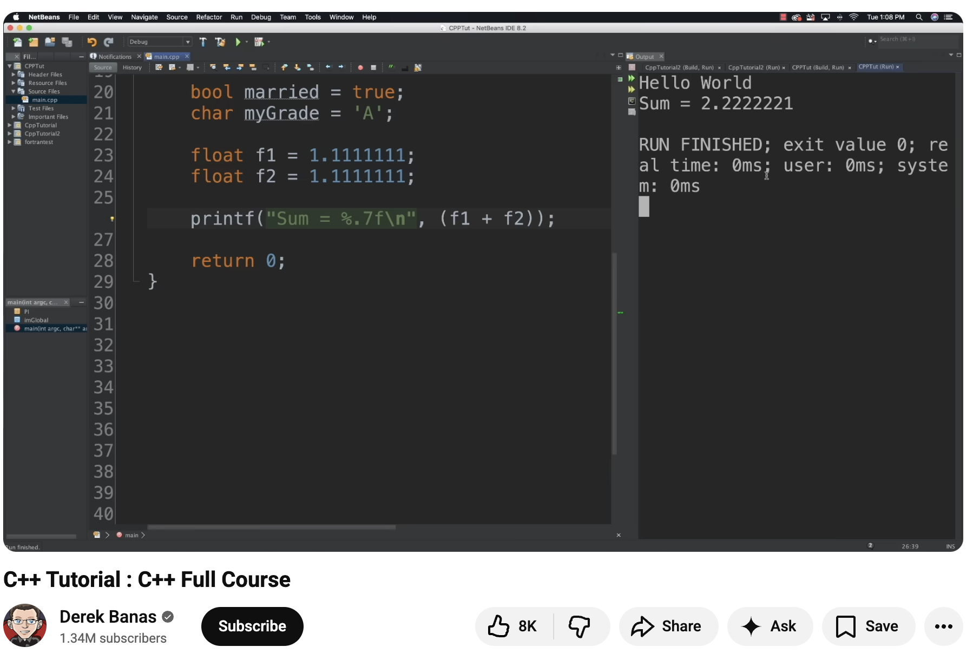Viewport: 973px width, 660px height.
Task: Expand the Test Files folder
Action: (x=14, y=108)
